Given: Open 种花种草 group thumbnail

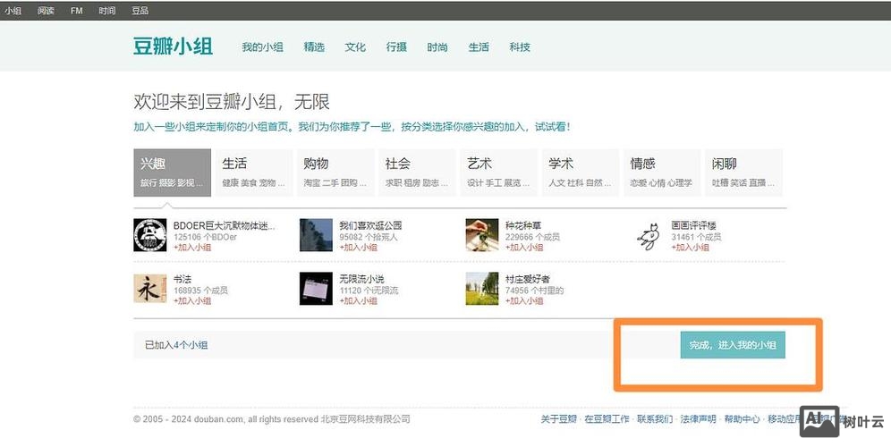Looking at the screenshot, I should [x=482, y=235].
